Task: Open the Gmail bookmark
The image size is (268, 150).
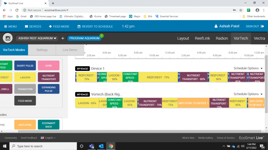Action: [x=21, y=16]
